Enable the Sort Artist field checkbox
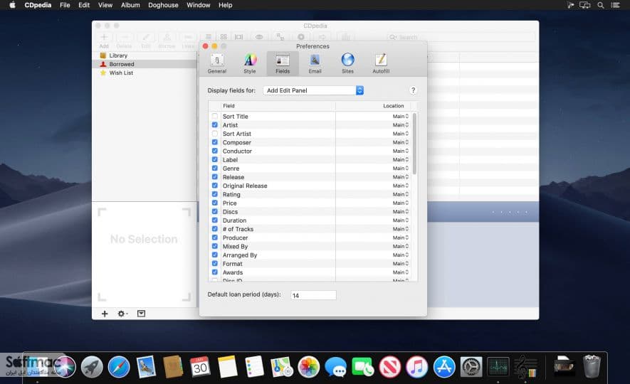Viewport: 630px width, 384px height. point(214,134)
